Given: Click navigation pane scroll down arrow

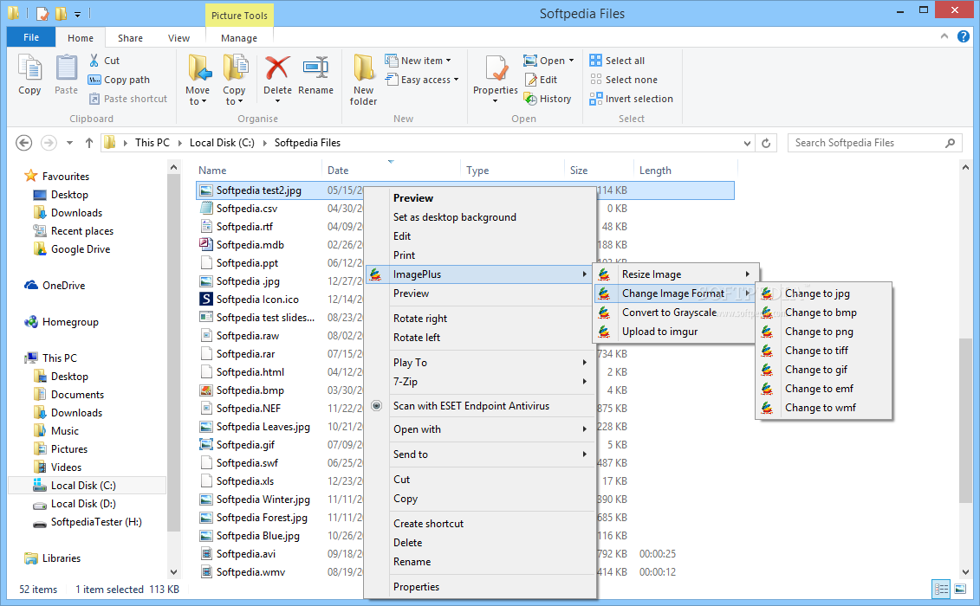Looking at the screenshot, I should click(x=173, y=571).
